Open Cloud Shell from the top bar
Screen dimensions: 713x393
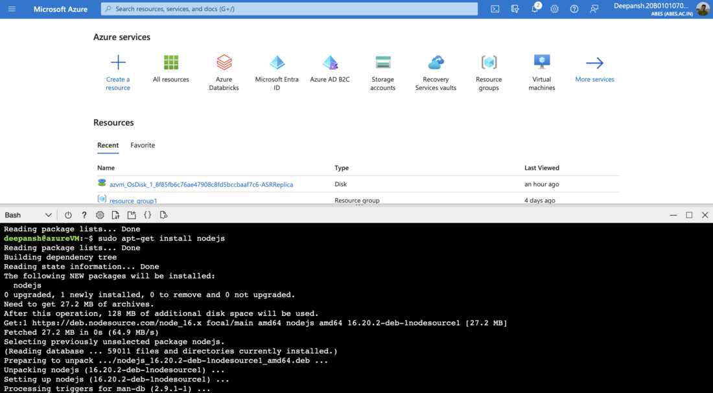pyautogui.click(x=495, y=8)
